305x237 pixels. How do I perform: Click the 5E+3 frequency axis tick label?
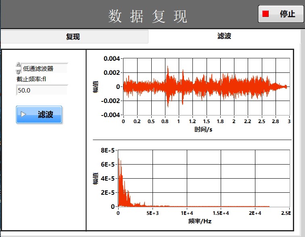point(152,213)
